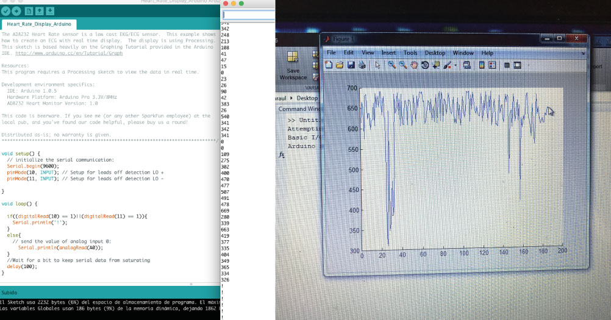The height and width of the screenshot is (320, 611).
Task: Click Serial.println(analogRead(A0)) in the code
Action: tap(60, 247)
